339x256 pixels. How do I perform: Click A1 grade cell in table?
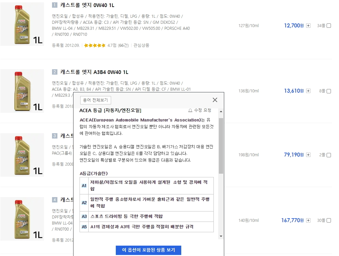click(84, 185)
